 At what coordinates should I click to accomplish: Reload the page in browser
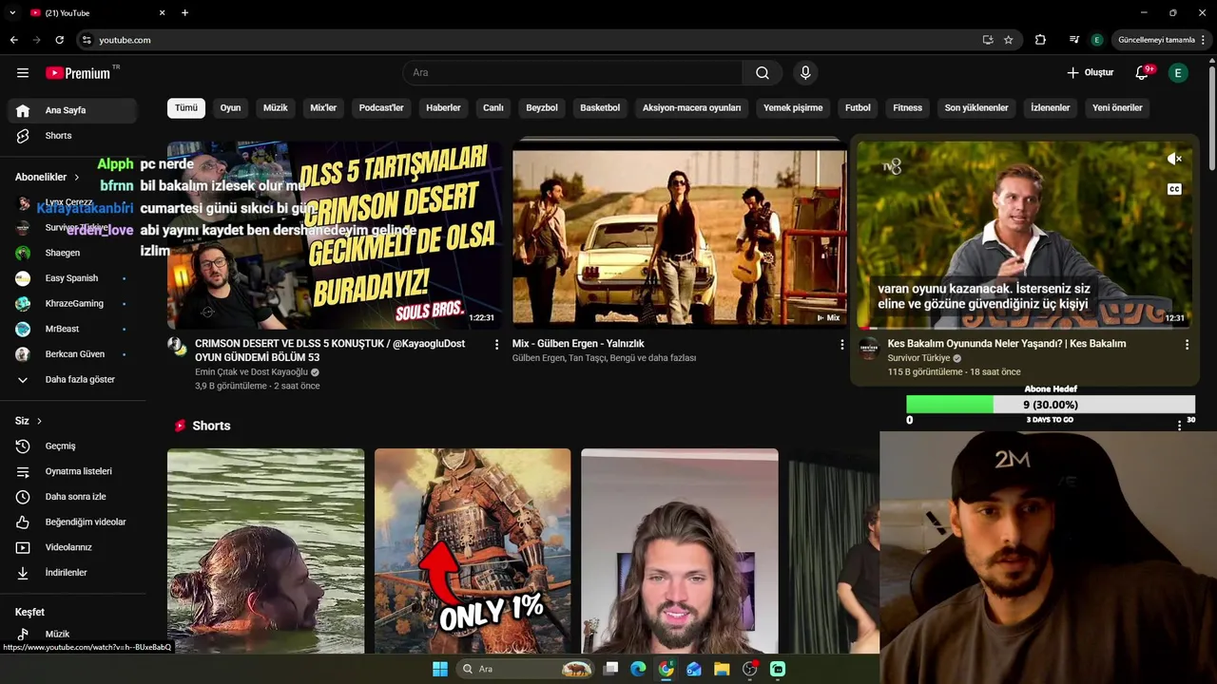pyautogui.click(x=59, y=40)
